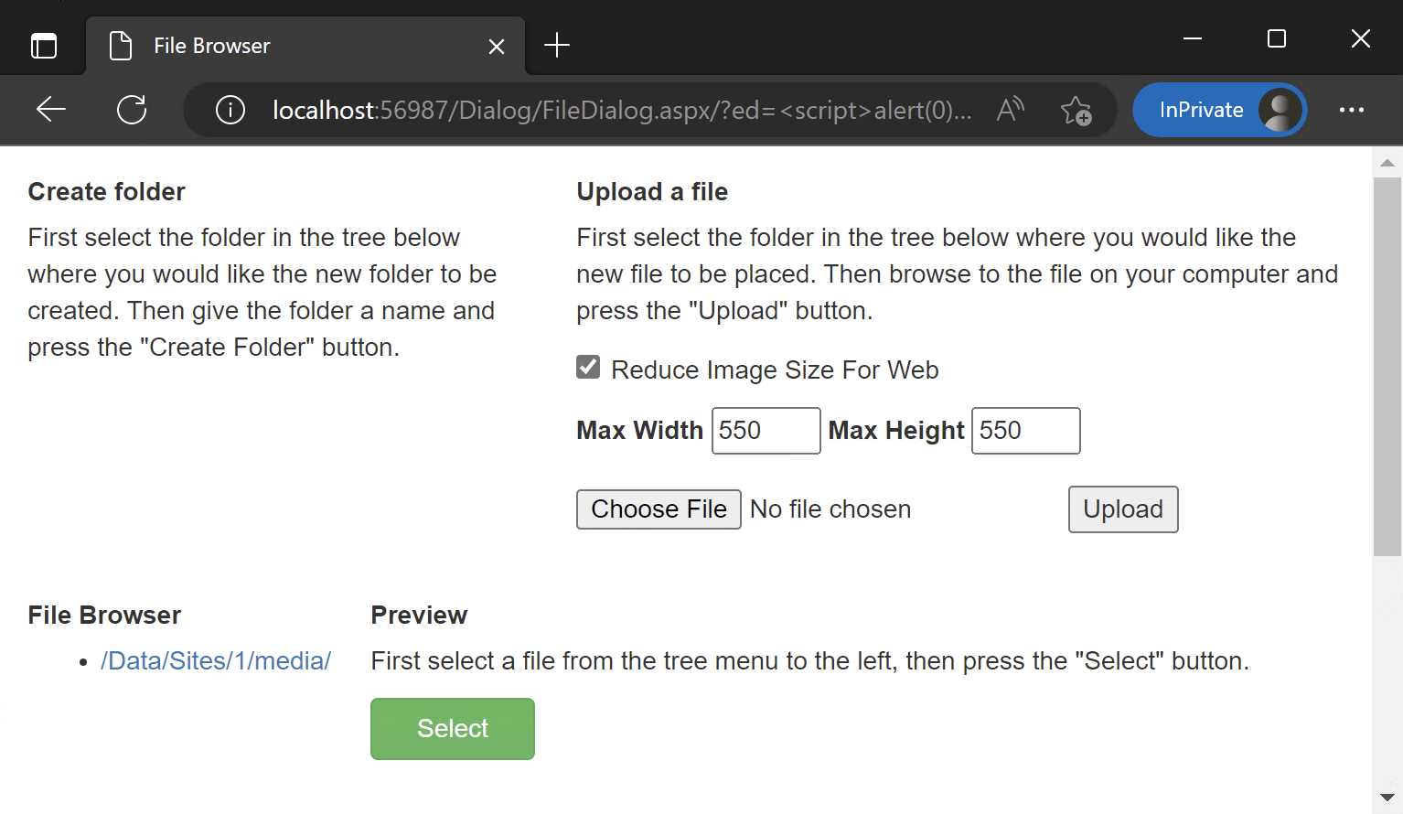This screenshot has width=1403, height=814.
Task: Click the InPrivate profile button
Action: click(1218, 110)
